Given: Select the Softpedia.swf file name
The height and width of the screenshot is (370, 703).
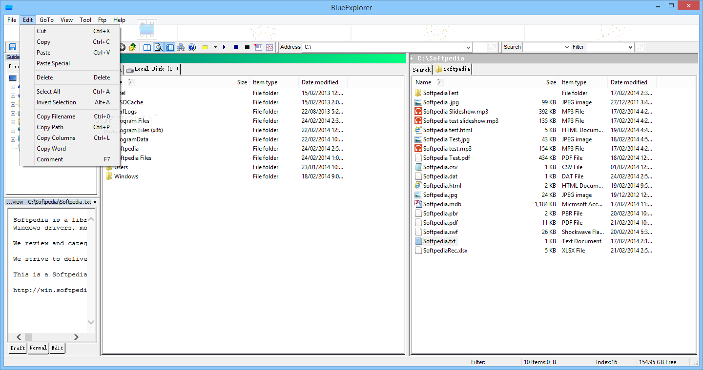Looking at the screenshot, I should point(440,232).
